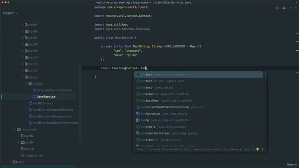The width and height of the screenshot is (299, 168).
Task: Collapse the sec13 folder
Action: [x=22, y=77]
